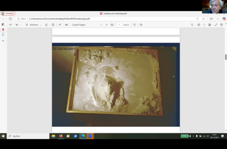Expand the highlight color dropdown arrow
The width and height of the screenshot is (227, 149).
point(21,25)
